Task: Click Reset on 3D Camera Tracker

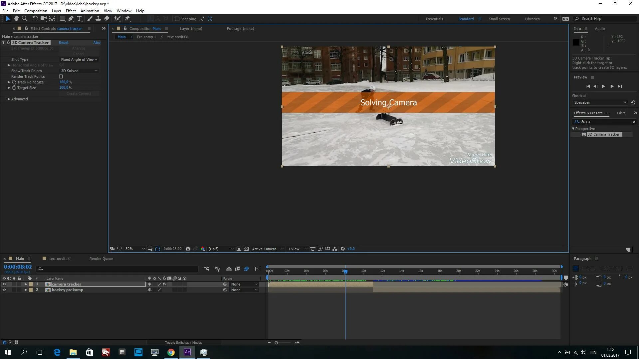Action: 63,43
